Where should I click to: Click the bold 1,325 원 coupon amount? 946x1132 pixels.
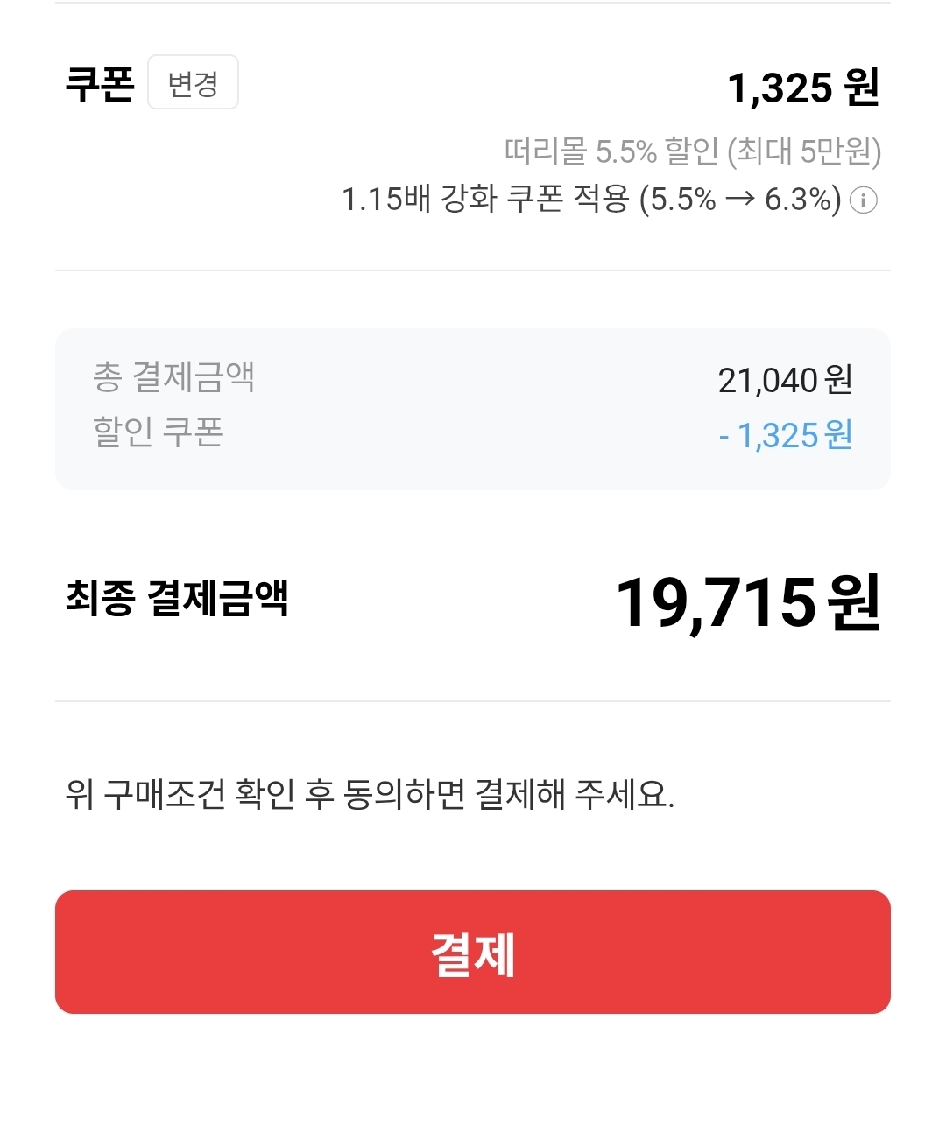802,88
